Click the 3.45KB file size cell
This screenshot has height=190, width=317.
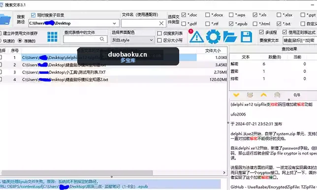pyautogui.click(x=221, y=65)
